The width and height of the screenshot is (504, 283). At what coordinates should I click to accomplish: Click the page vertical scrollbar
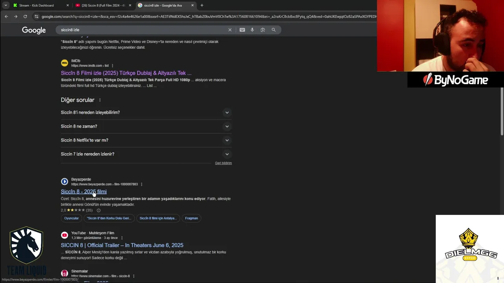click(x=502, y=111)
